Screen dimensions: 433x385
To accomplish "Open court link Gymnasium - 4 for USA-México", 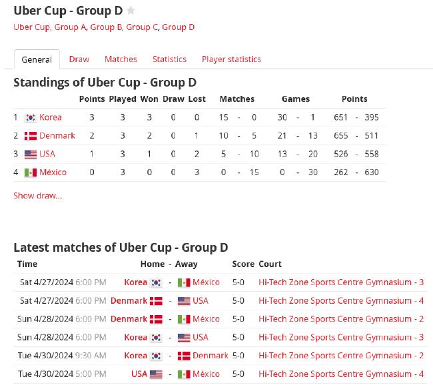I will 341,374.
